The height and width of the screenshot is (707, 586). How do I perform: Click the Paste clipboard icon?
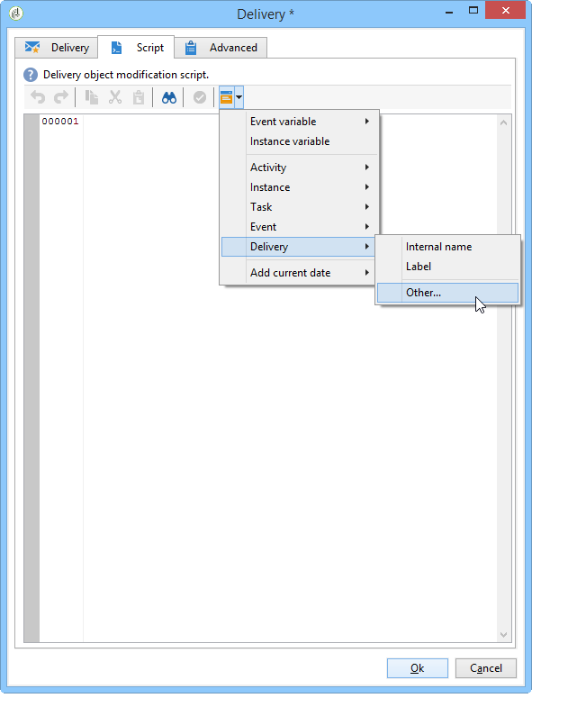139,97
